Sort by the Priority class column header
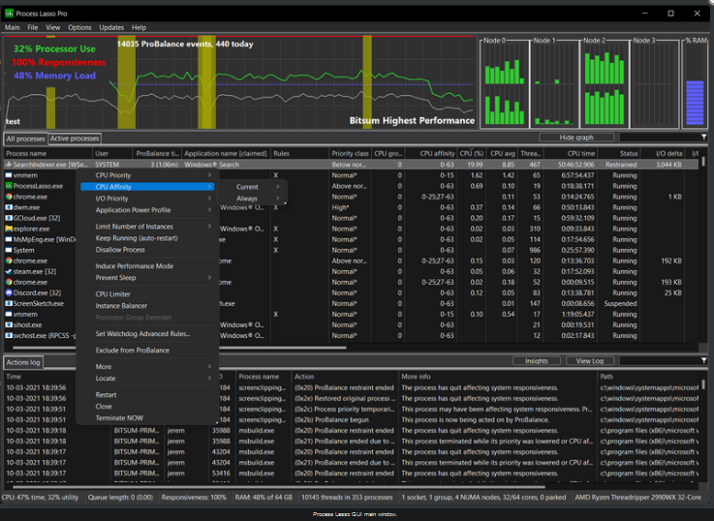714x521 pixels. tap(350, 153)
